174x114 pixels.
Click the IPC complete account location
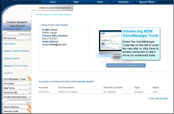(110, 92)
